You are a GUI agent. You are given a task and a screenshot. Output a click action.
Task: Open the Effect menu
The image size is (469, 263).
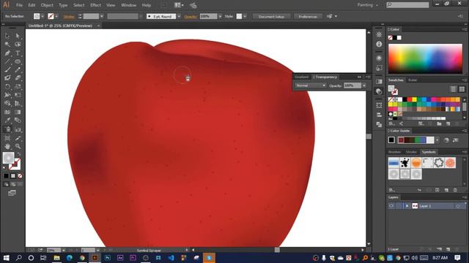coord(95,5)
